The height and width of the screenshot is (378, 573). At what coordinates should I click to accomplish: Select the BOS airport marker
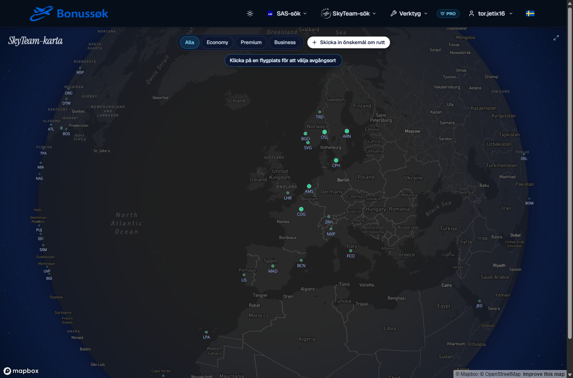tap(66, 129)
